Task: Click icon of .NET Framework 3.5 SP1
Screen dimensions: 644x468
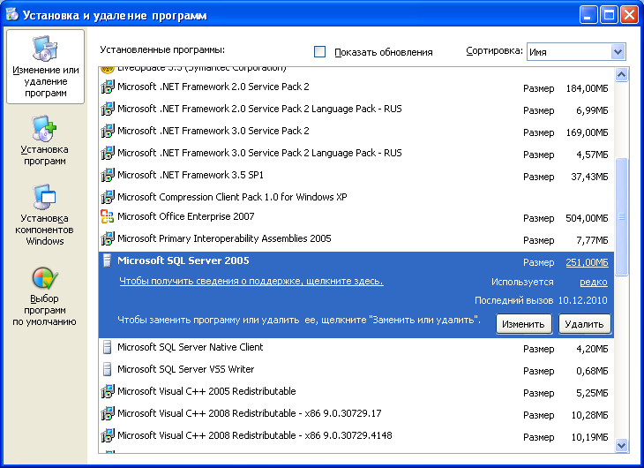Action: coord(108,175)
